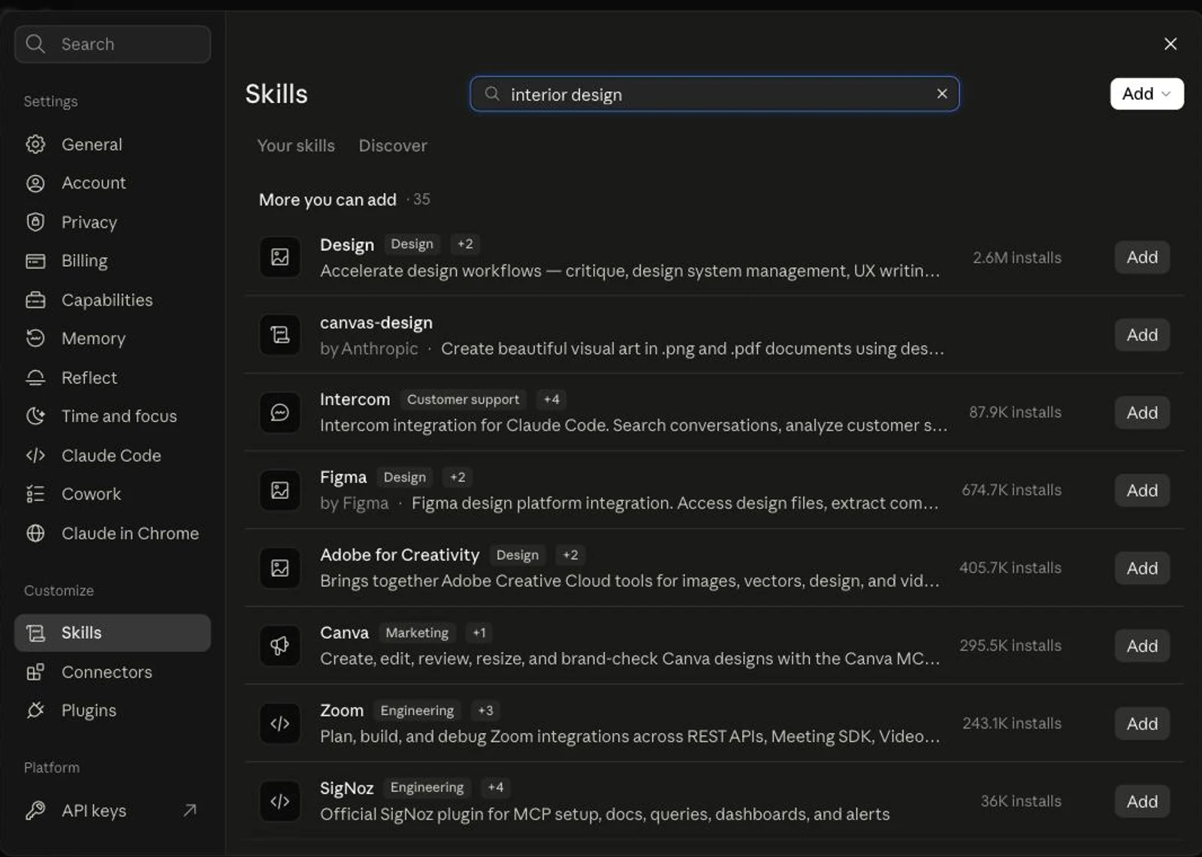Open the Connectors page
This screenshot has width=1202, height=857.
pos(113,672)
